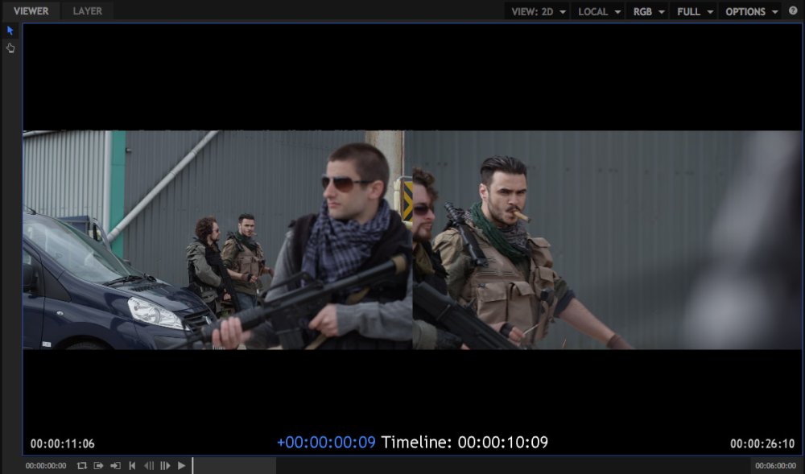Jump to start of clip
This screenshot has height=474, width=805.
(133, 466)
